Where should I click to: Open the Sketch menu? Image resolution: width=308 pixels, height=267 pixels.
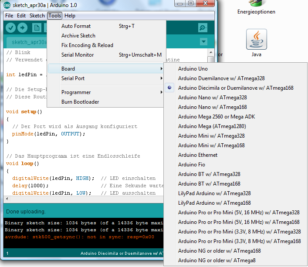pos(37,16)
